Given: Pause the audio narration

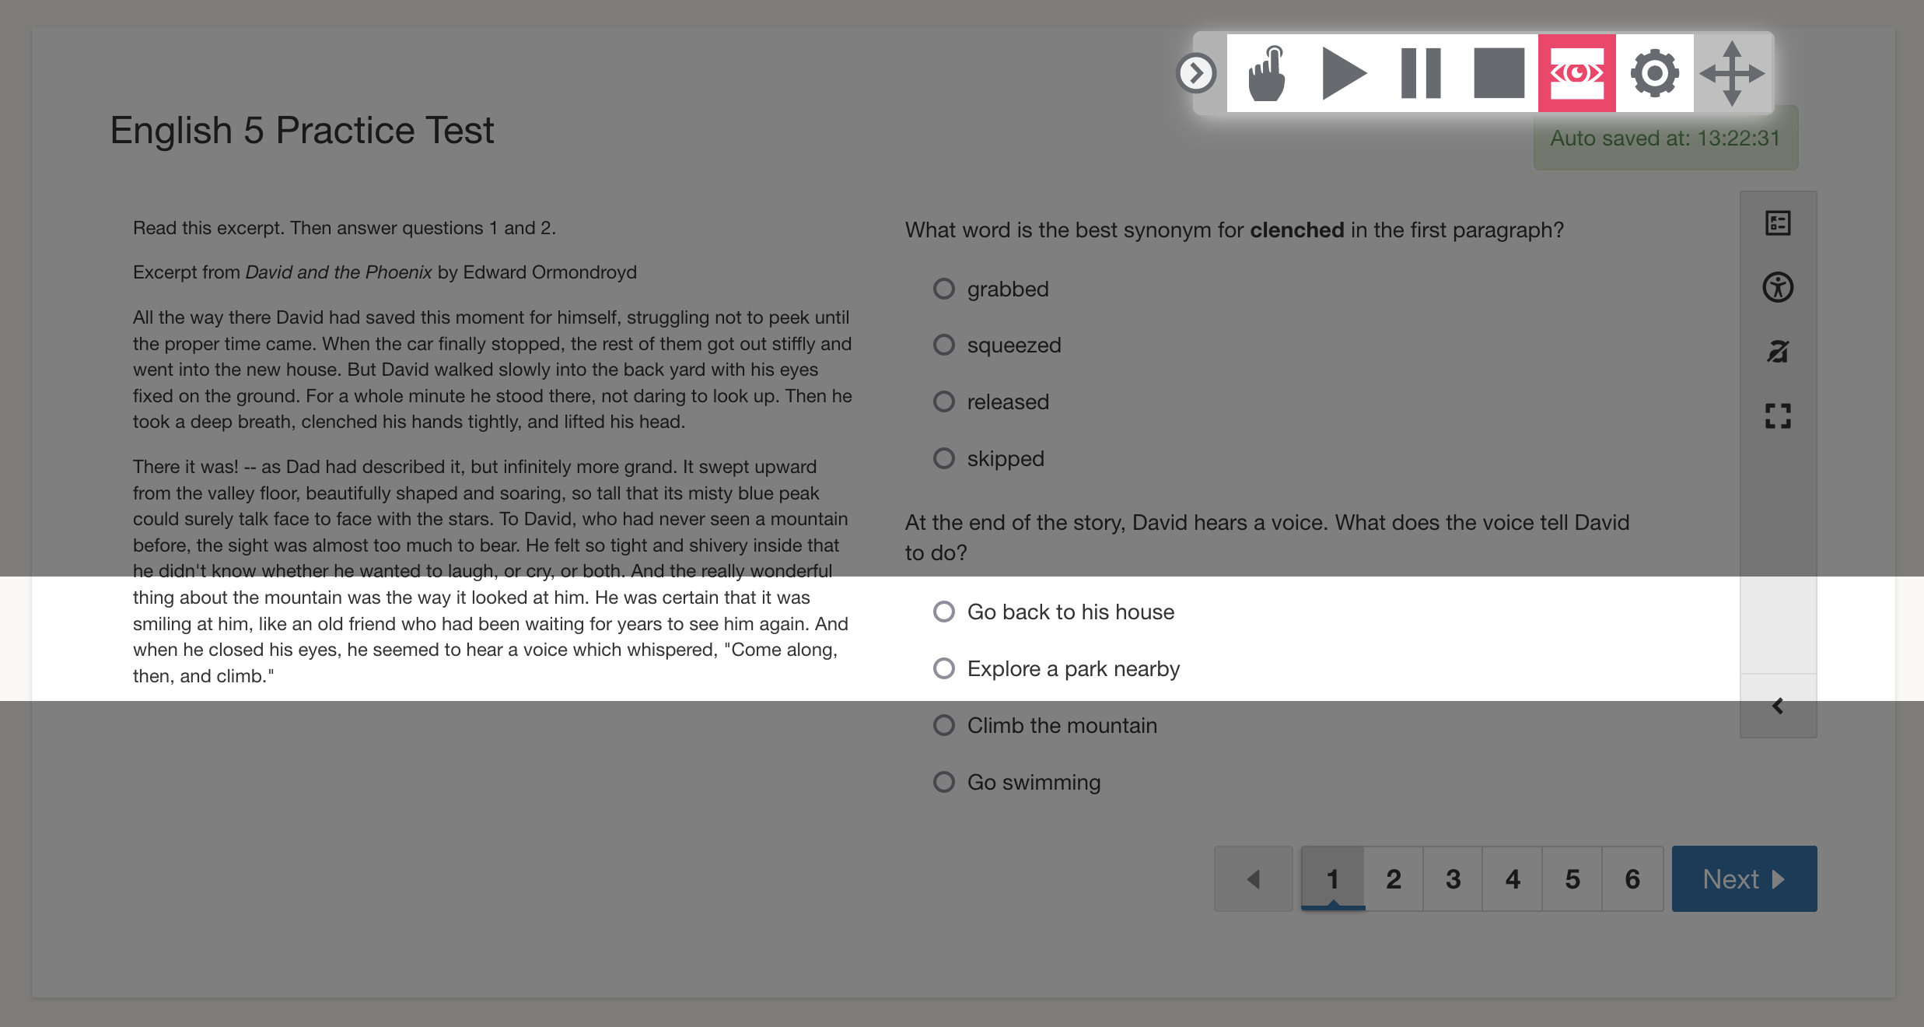Looking at the screenshot, I should click(1422, 74).
